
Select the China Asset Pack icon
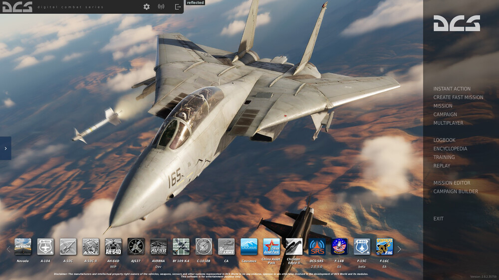271,247
